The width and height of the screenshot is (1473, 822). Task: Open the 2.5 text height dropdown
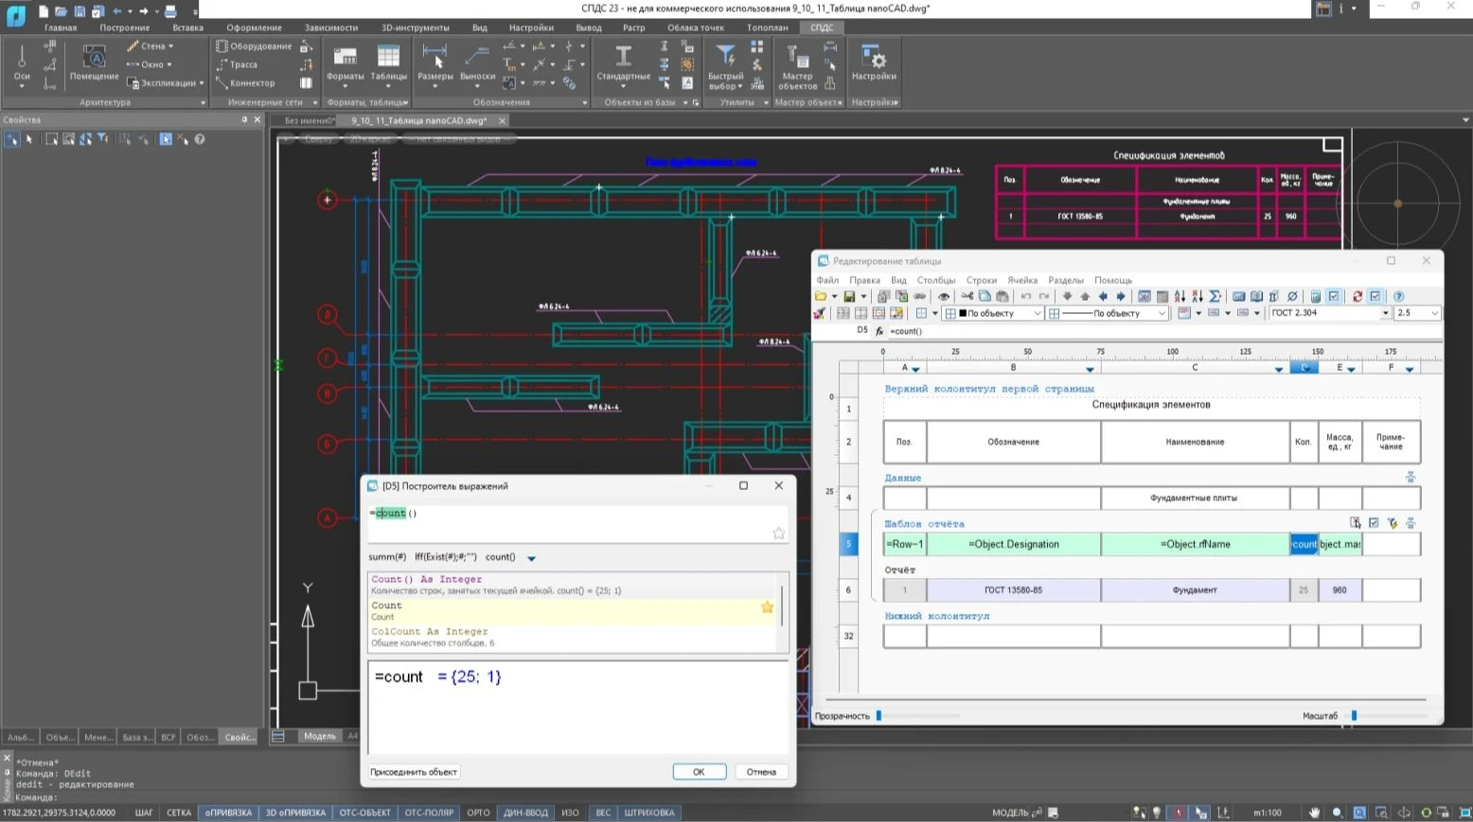pos(1433,313)
